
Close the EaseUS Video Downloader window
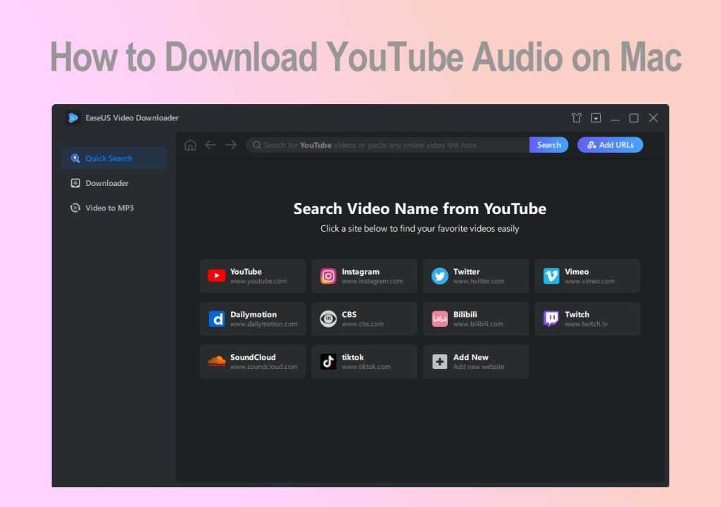653,118
